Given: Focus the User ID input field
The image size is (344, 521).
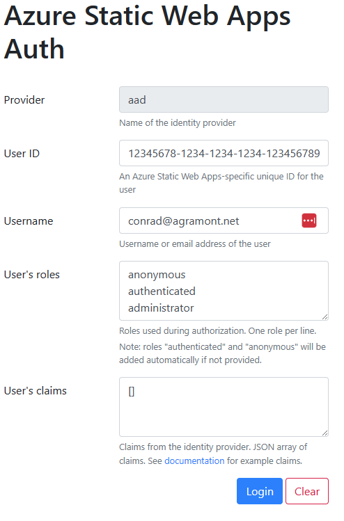Looking at the screenshot, I should point(224,153).
